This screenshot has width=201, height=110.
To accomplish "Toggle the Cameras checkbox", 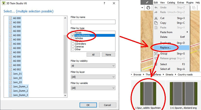I will pos(73,47).
